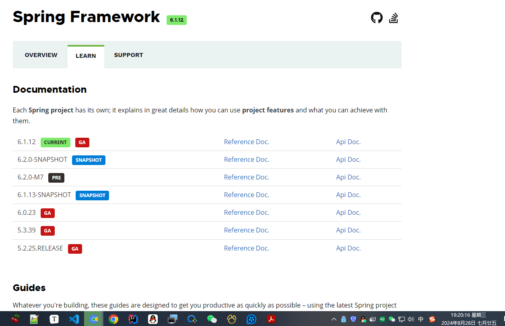Launch the cherry app from the taskbar
505x326 pixels.
[15, 319]
